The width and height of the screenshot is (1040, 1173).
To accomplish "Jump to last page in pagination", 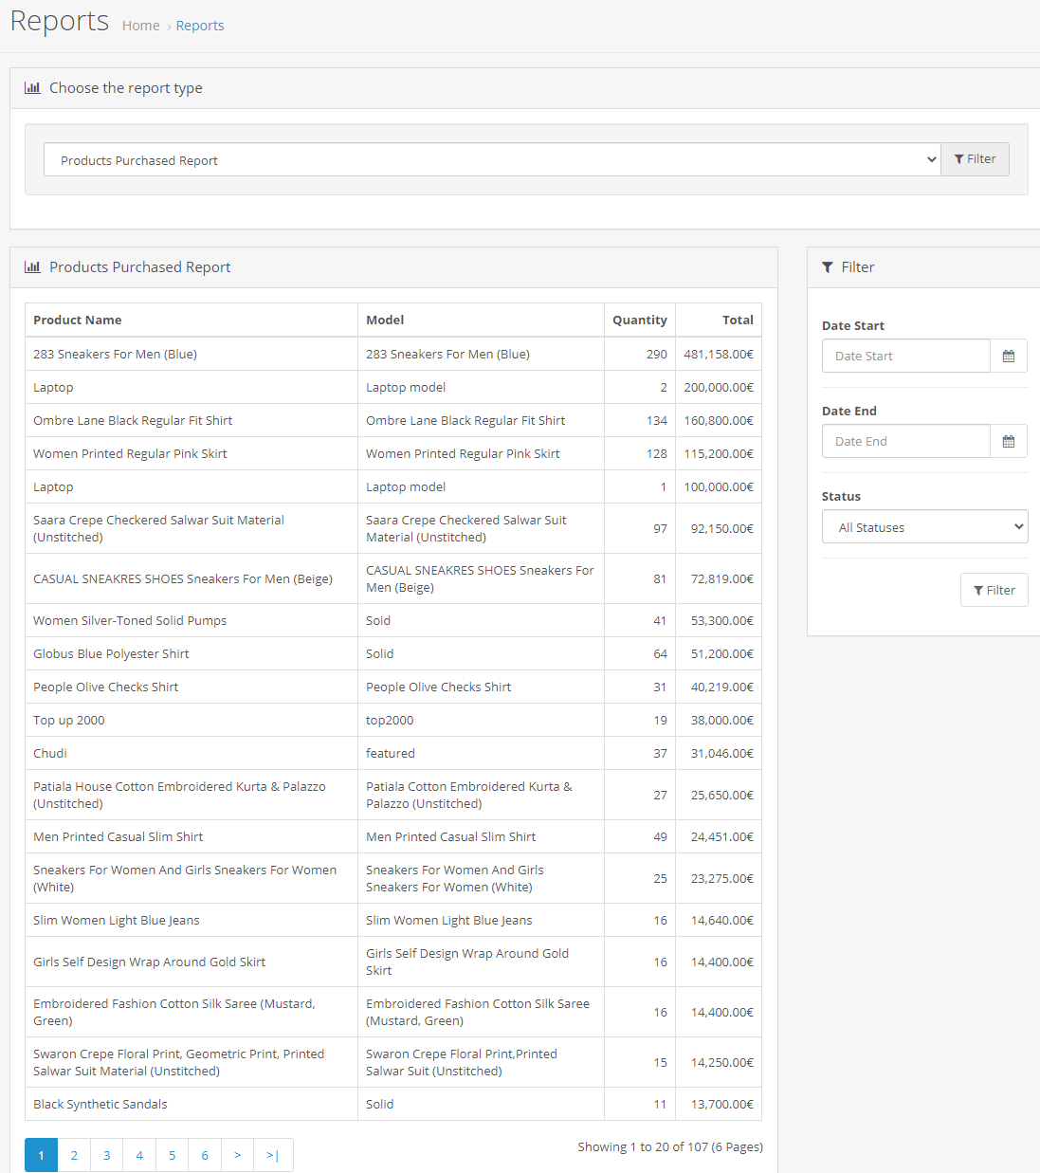I will coord(273,1155).
